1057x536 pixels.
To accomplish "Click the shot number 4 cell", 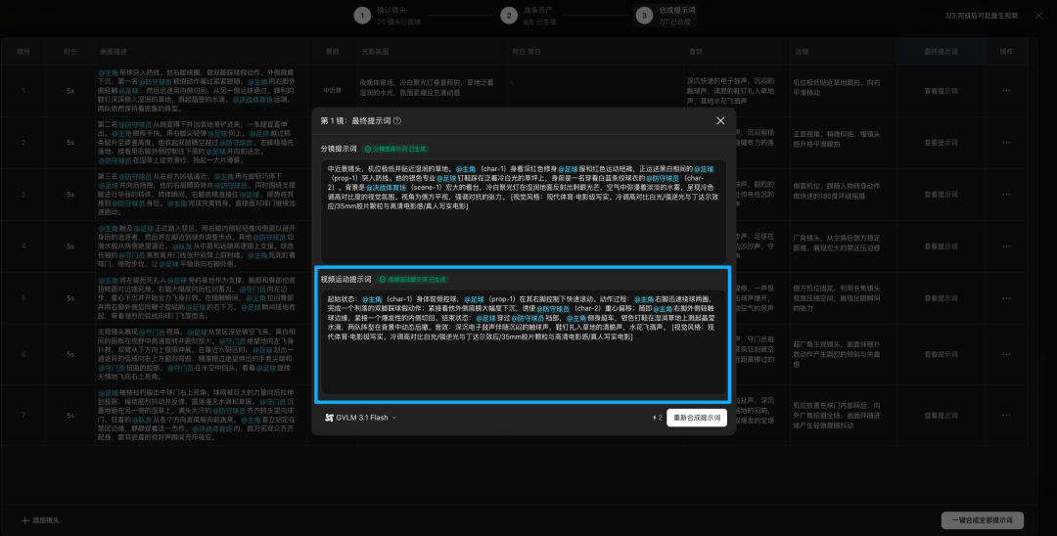I will click(23, 246).
